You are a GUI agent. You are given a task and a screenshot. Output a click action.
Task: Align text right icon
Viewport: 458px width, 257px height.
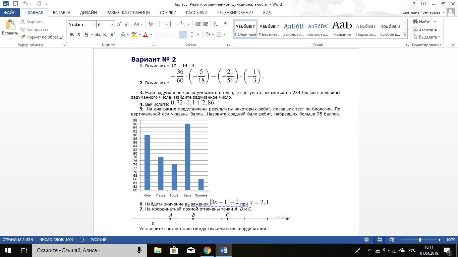(176, 34)
